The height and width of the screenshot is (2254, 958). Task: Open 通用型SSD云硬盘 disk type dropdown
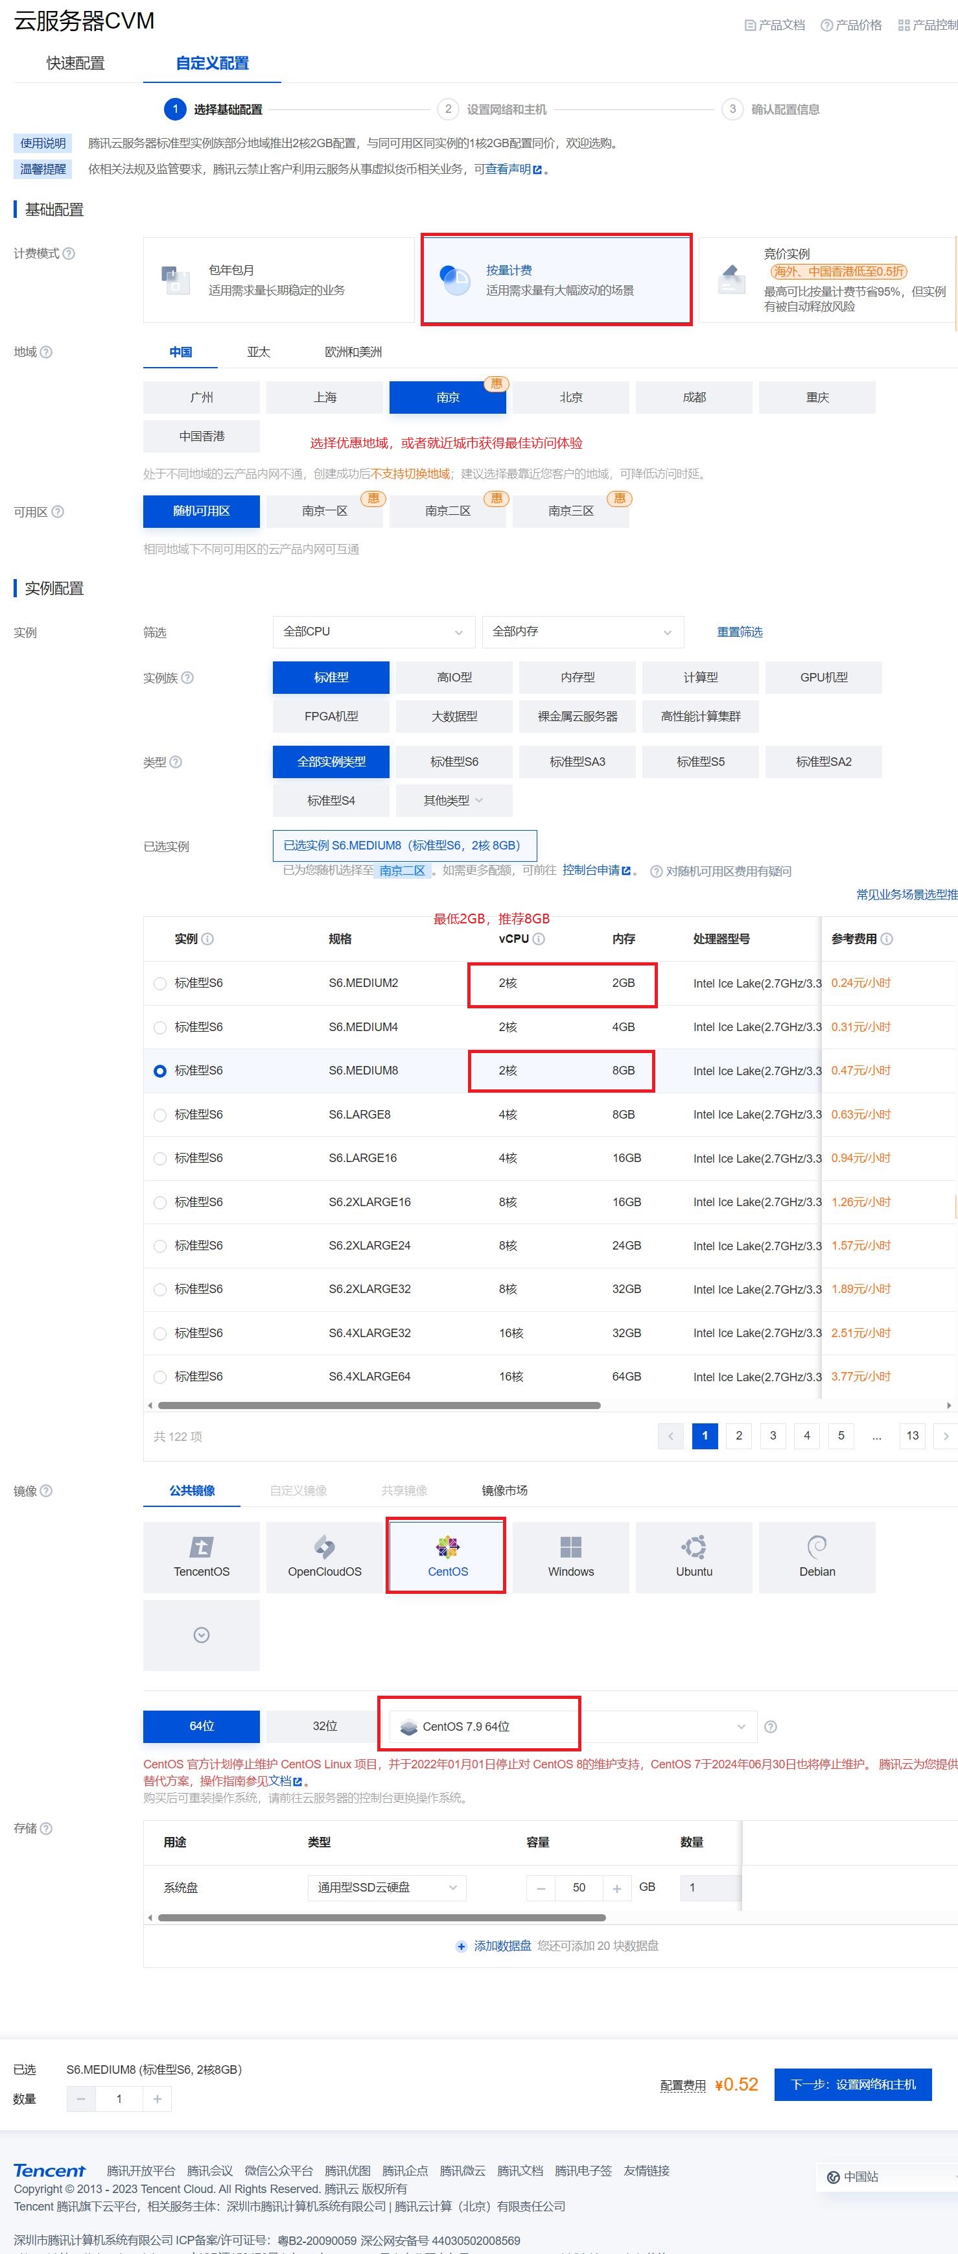(387, 1888)
